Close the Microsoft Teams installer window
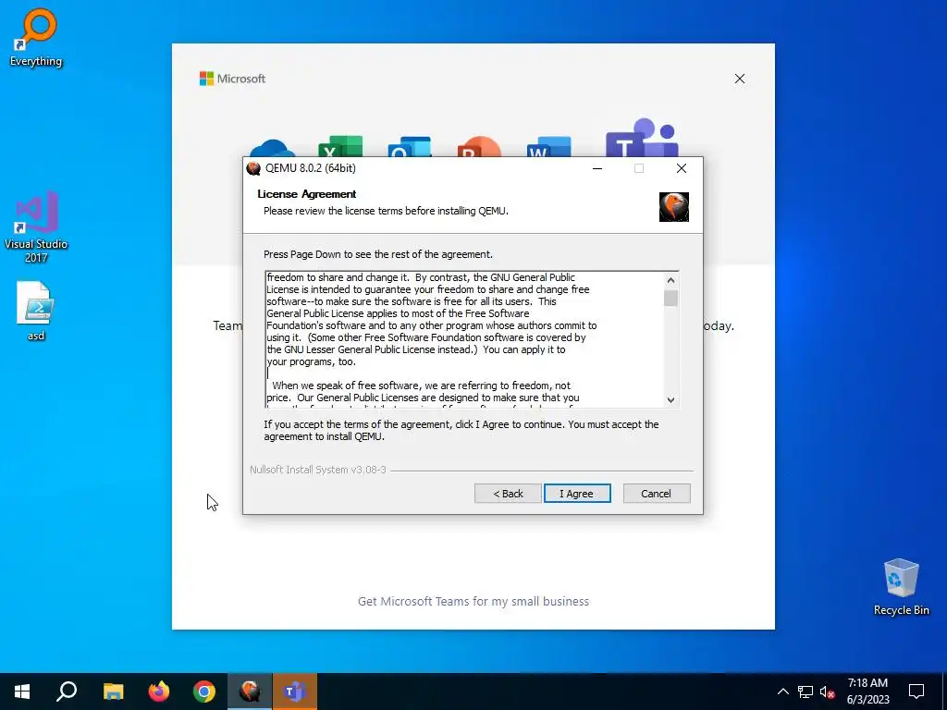The height and width of the screenshot is (710, 947). (739, 79)
